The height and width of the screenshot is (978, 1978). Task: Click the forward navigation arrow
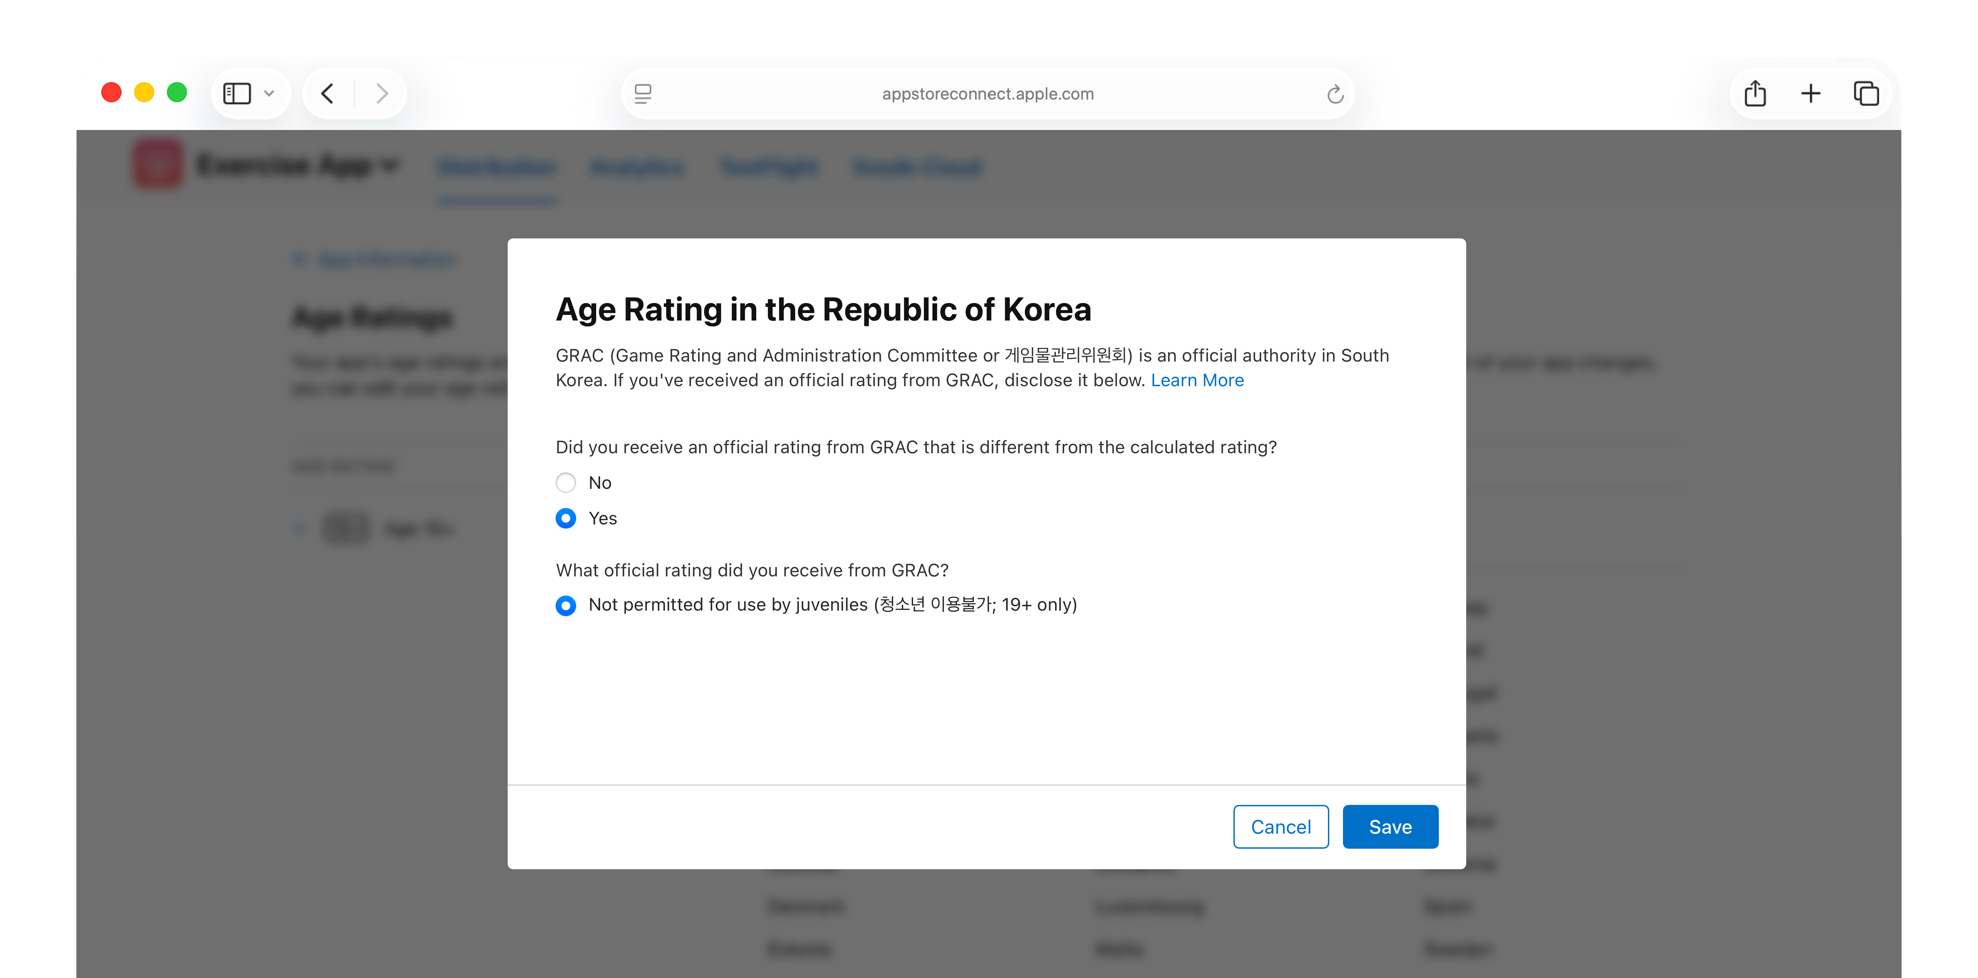382,93
